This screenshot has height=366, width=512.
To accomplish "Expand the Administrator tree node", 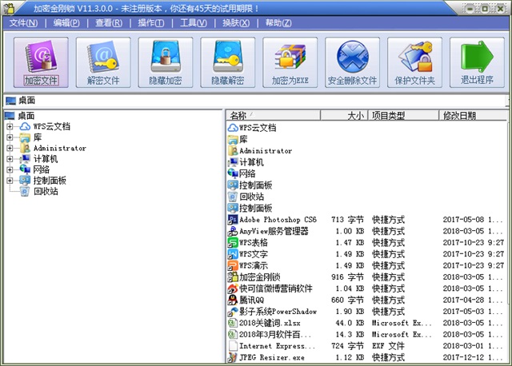I will point(10,148).
